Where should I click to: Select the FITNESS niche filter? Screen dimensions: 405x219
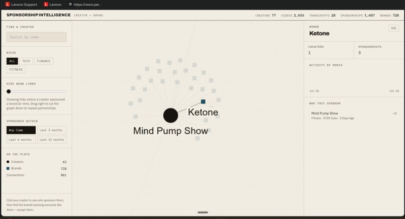[x=16, y=69]
